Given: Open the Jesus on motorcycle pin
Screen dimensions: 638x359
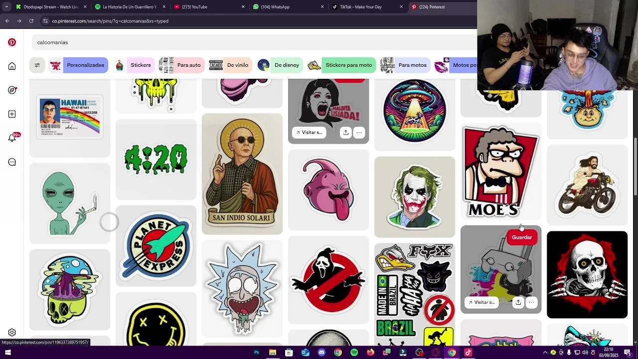Looking at the screenshot, I should point(587,184).
